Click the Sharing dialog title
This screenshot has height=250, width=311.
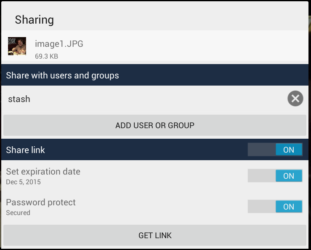pos(35,20)
